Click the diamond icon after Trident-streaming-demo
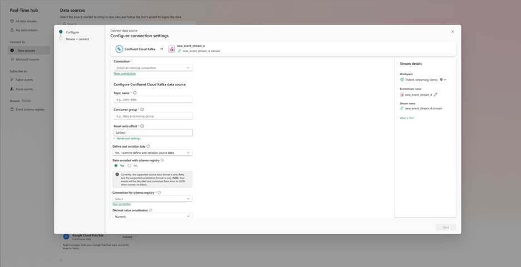This screenshot has width=521, height=267. 441,79
